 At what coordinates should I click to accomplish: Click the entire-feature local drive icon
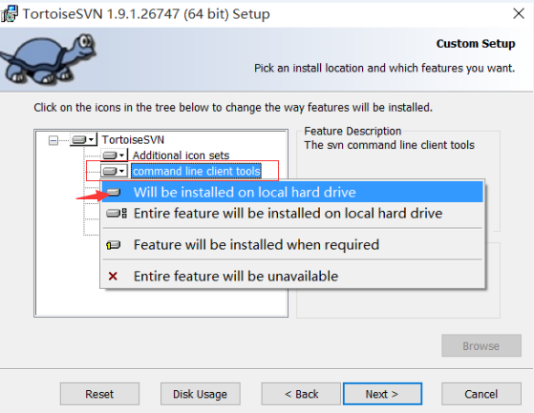click(x=117, y=214)
